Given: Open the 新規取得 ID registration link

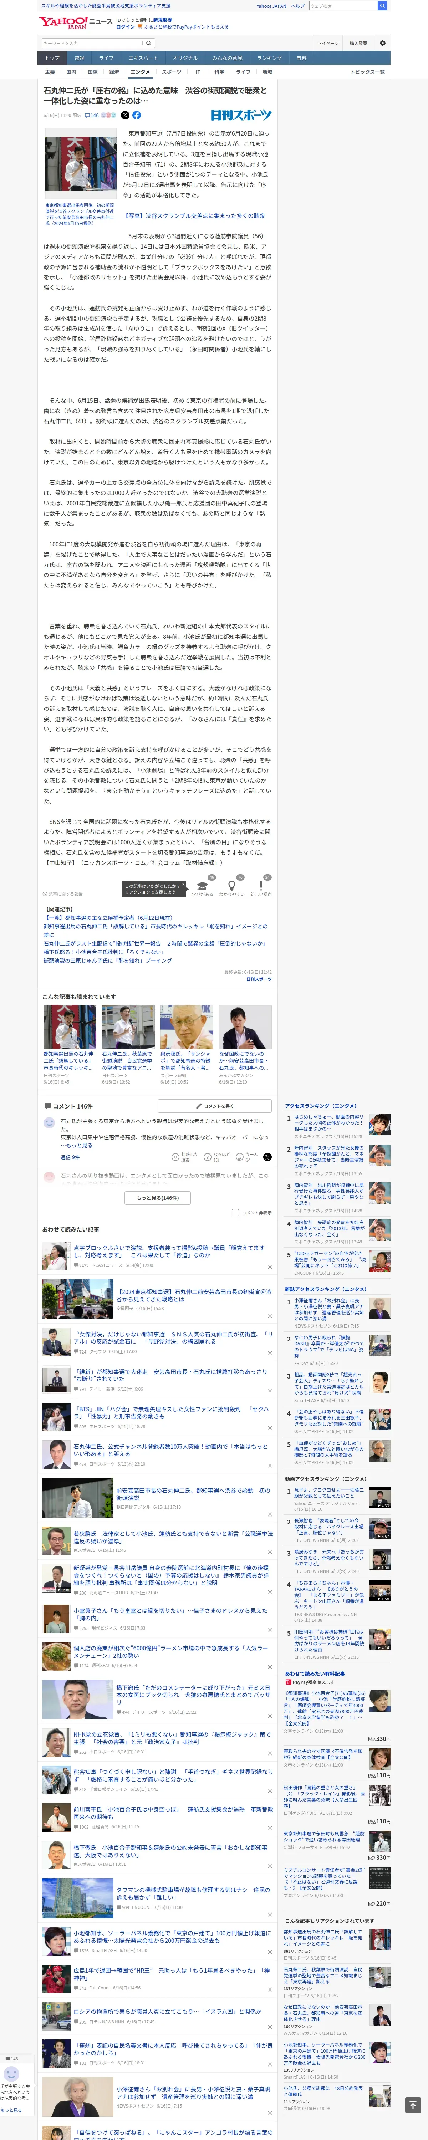Looking at the screenshot, I should (162, 19).
